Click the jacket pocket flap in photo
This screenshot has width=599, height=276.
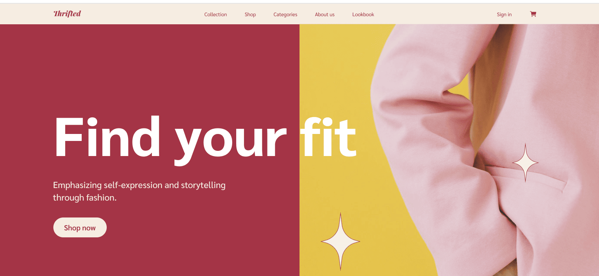[530, 177]
